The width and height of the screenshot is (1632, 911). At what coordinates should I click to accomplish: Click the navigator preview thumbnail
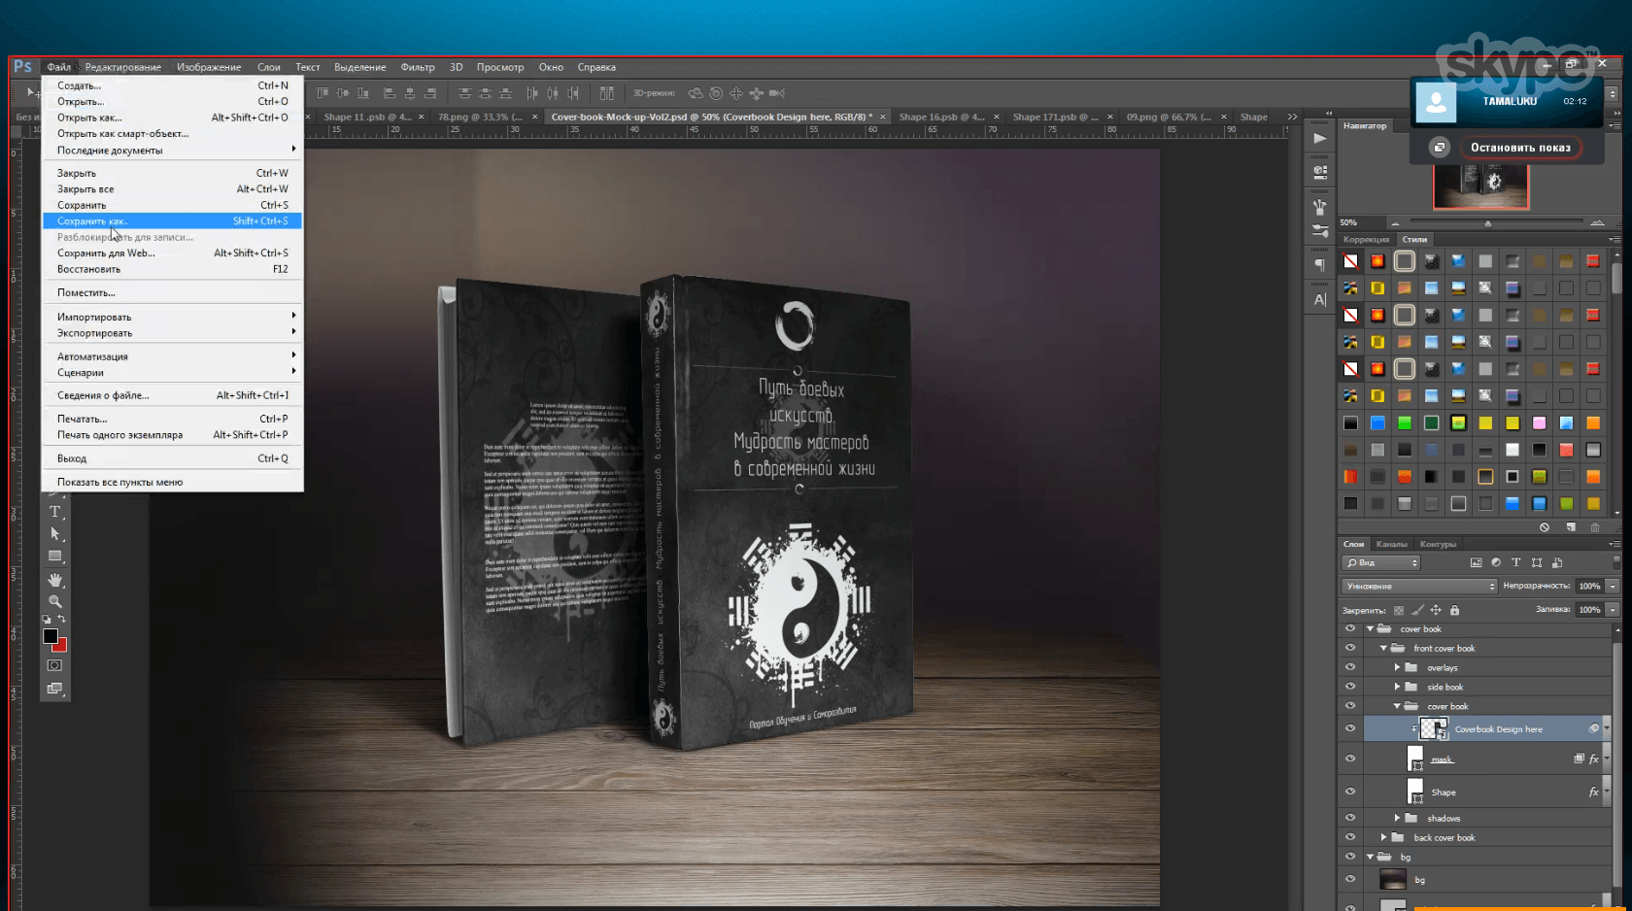point(1480,186)
